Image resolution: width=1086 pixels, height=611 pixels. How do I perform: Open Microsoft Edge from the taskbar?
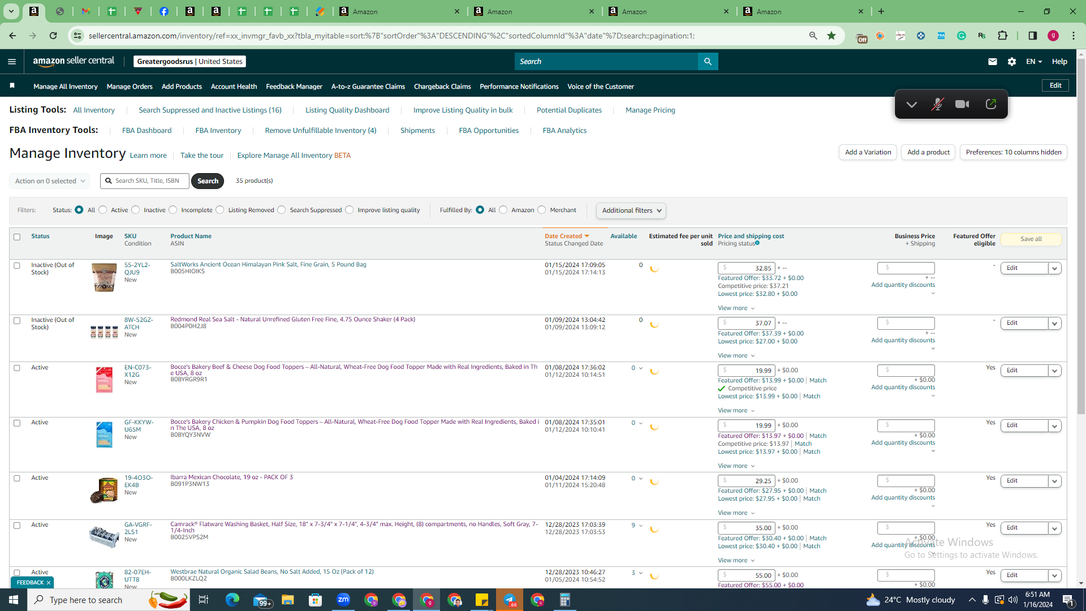point(232,600)
